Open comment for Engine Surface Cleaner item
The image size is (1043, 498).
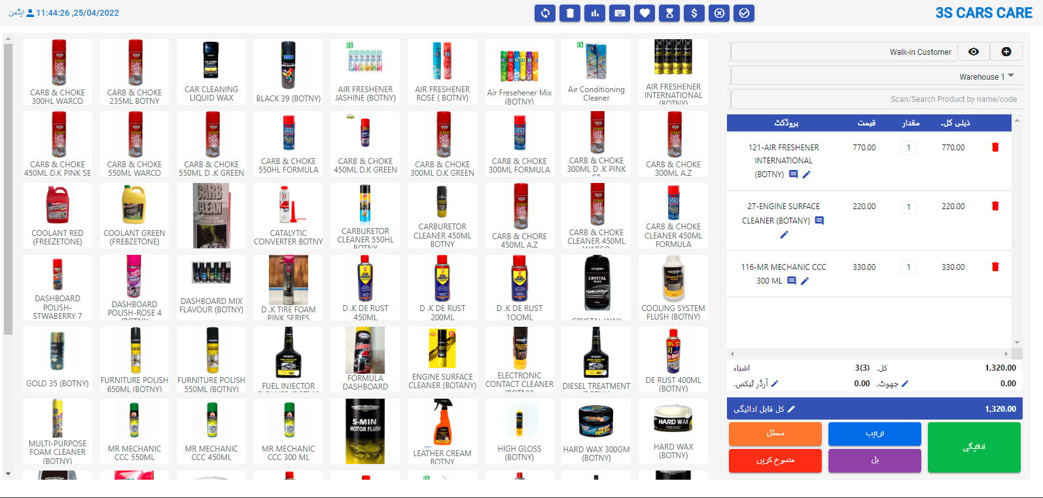[819, 221]
